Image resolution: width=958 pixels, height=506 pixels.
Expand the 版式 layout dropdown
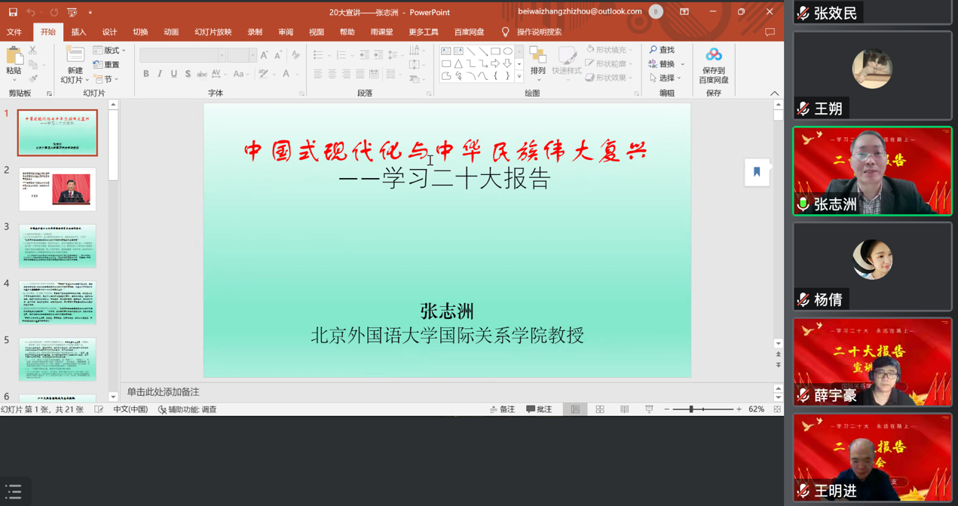(x=110, y=51)
